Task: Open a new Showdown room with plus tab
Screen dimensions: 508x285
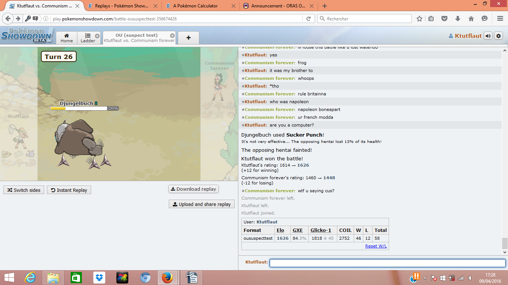Action: point(188,38)
